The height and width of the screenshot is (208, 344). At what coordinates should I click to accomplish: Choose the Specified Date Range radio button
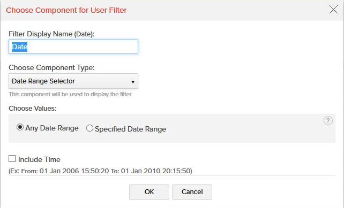pos(89,128)
